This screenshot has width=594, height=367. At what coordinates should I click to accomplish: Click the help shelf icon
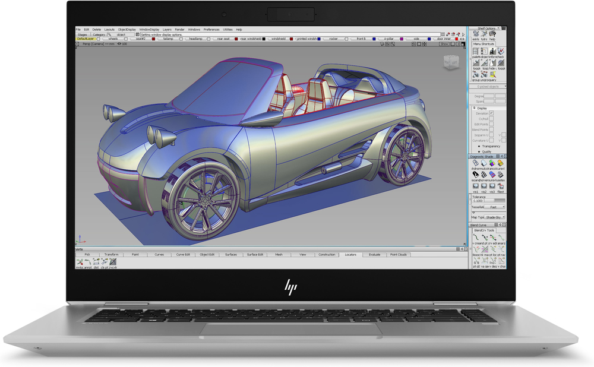[492, 34]
